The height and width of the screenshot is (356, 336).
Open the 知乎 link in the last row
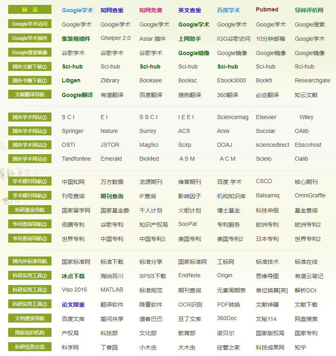pyautogui.click(x=300, y=347)
